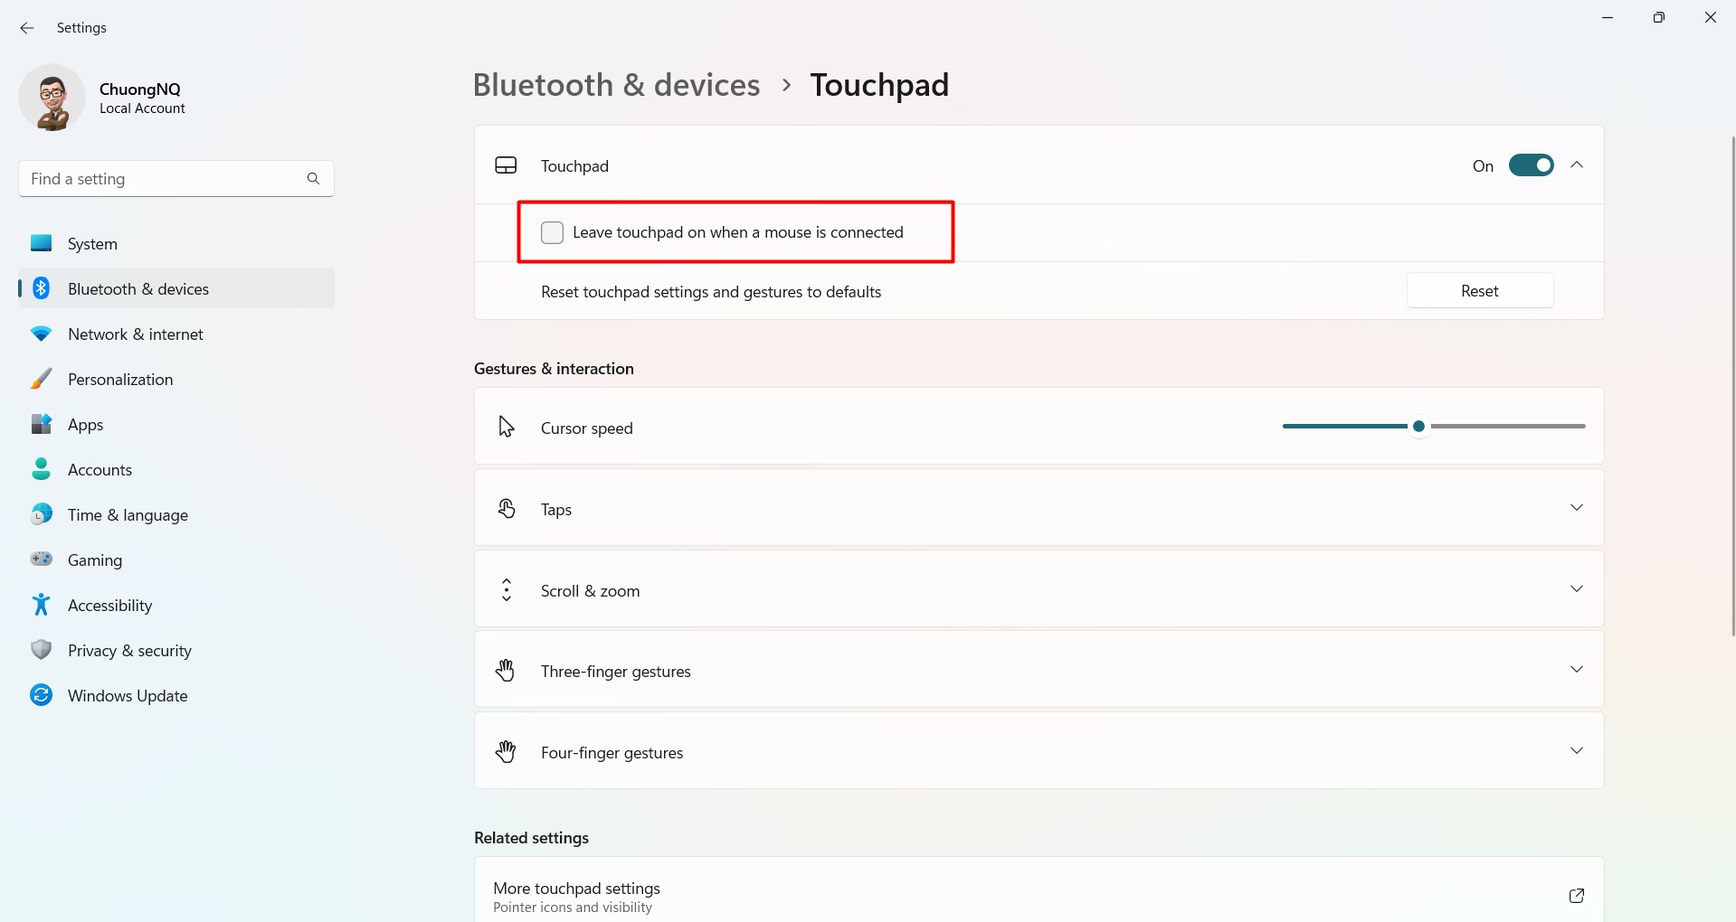Viewport: 1736px width, 922px height.
Task: Click the Accessibility figure icon
Action: click(41, 605)
